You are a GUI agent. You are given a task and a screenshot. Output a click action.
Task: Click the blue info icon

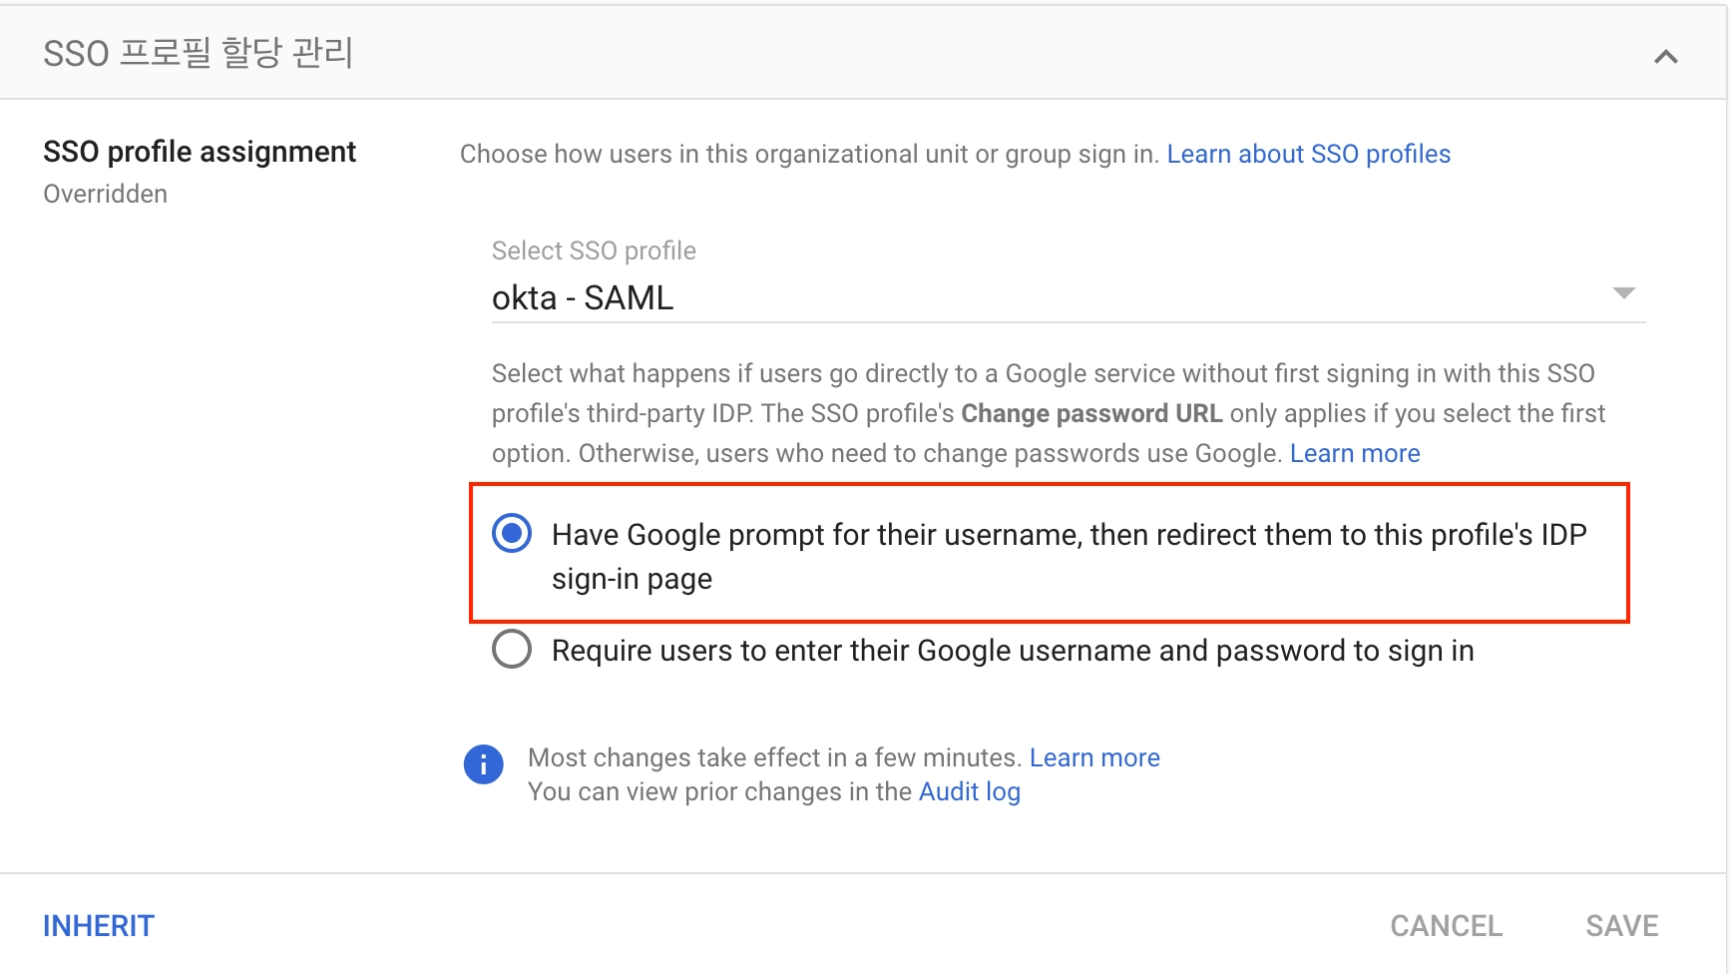[484, 764]
